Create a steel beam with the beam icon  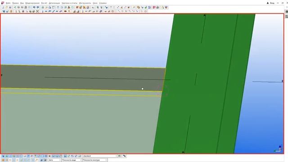(46, 11)
